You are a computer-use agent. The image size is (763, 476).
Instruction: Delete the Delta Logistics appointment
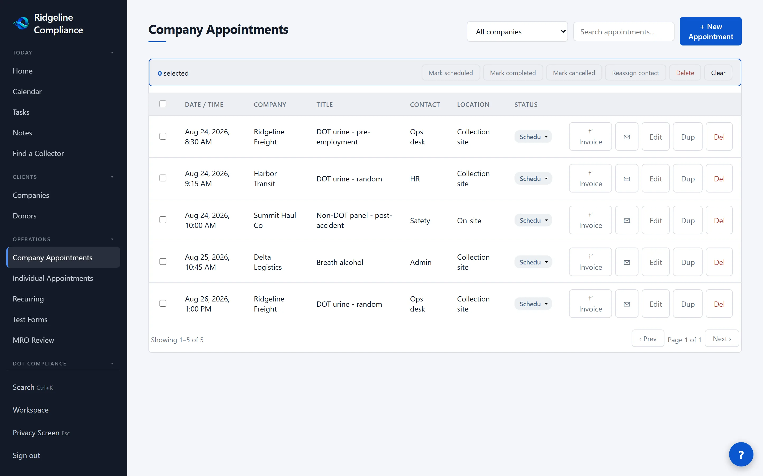[719, 262]
